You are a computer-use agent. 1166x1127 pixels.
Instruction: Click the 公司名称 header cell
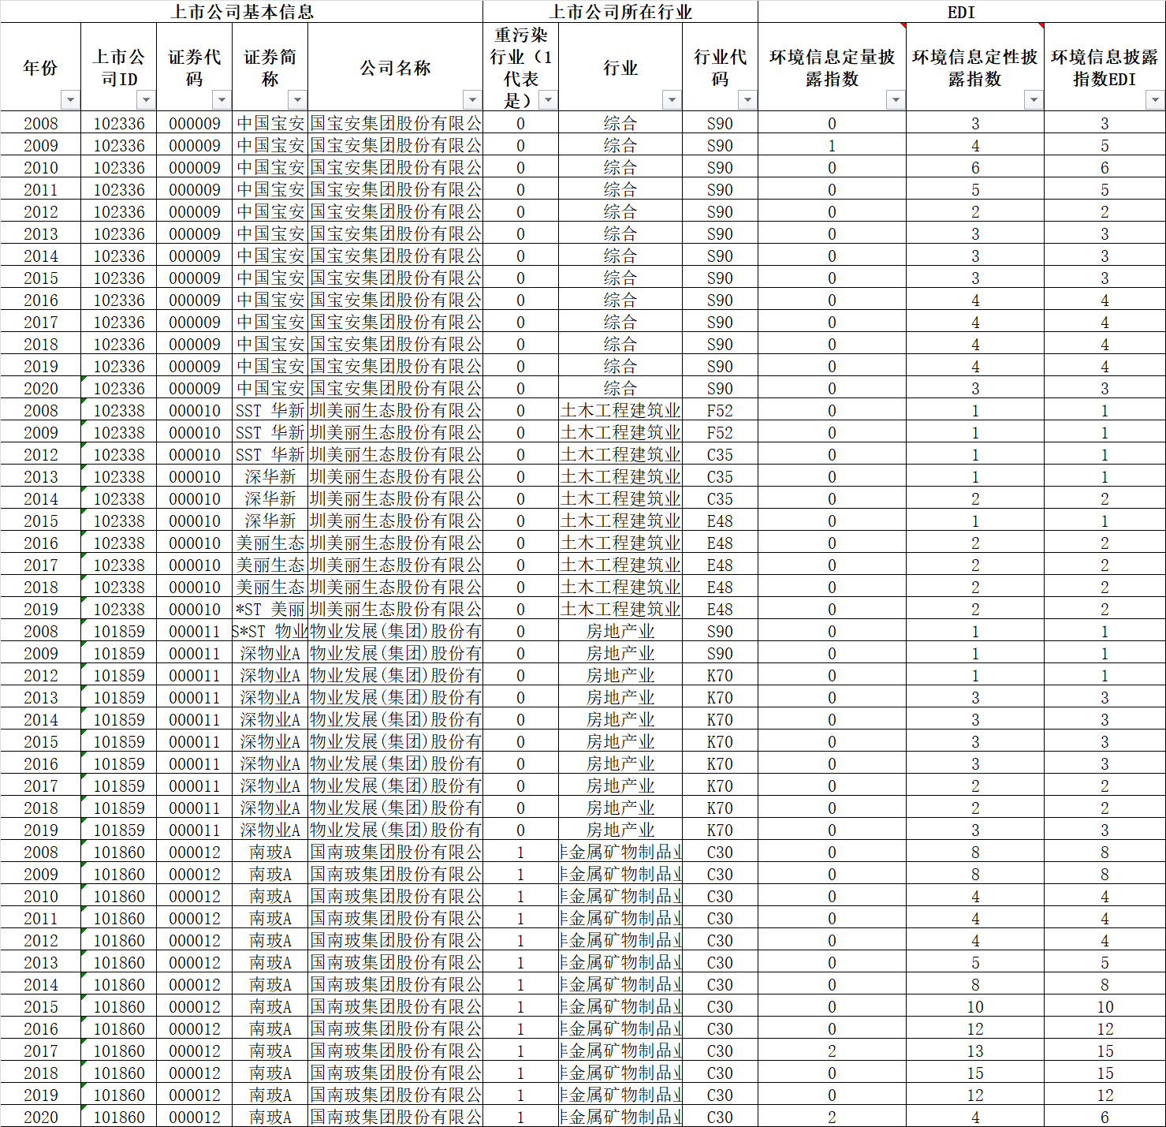[x=396, y=67]
